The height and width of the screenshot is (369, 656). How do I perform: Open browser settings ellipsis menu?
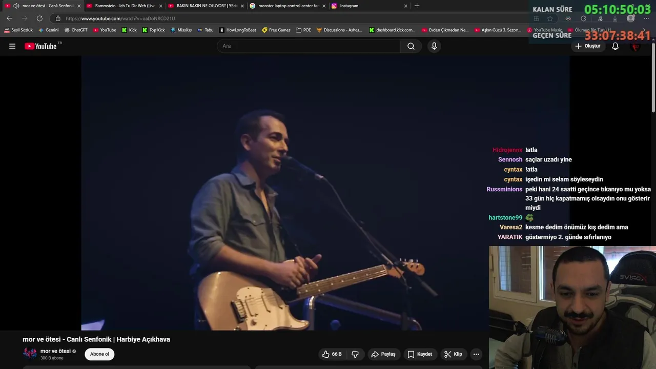[646, 18]
